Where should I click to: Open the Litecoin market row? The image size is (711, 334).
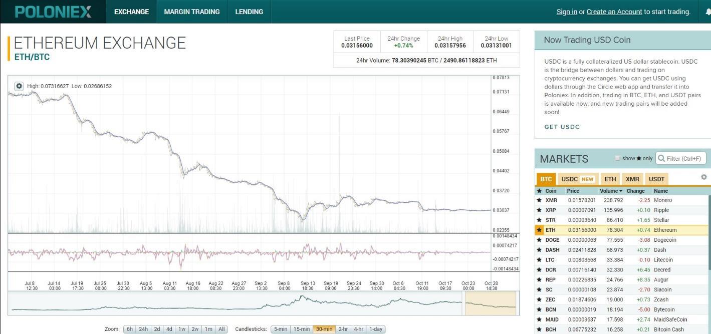621,260
